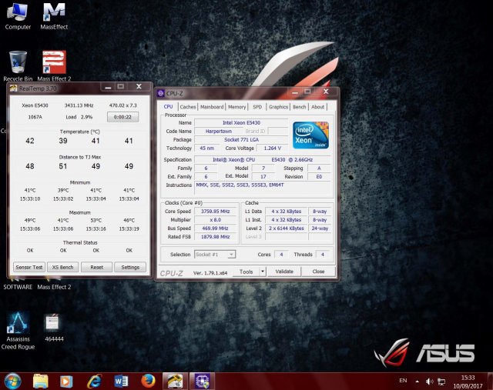Click the Validate button in CPU-Z
This screenshot has width=493, height=390.
pyautogui.click(x=284, y=272)
